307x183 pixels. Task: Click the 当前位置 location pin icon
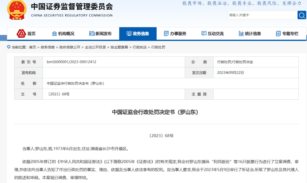pos(9,47)
